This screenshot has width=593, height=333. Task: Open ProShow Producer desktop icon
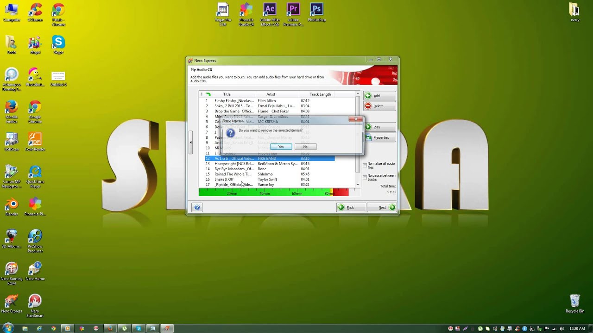[x=35, y=241]
